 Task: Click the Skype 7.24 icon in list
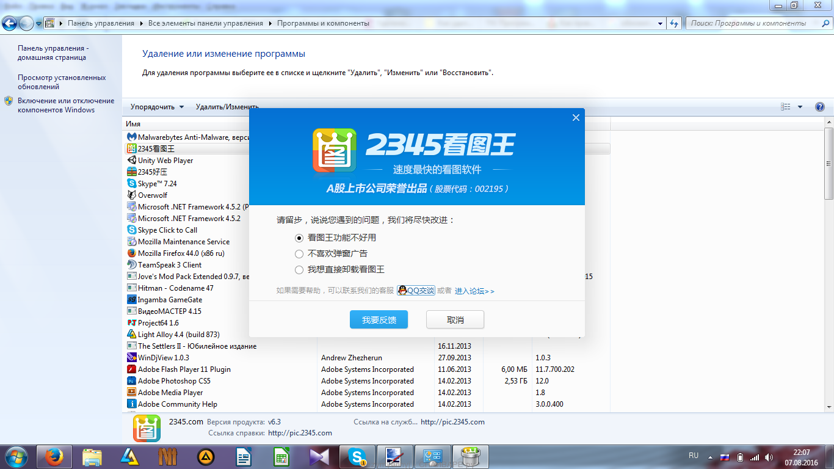pyautogui.click(x=131, y=184)
